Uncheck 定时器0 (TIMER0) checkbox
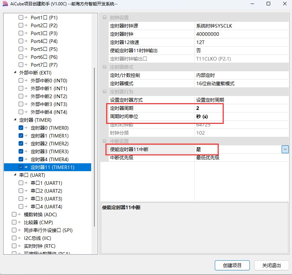 [x=21, y=128]
